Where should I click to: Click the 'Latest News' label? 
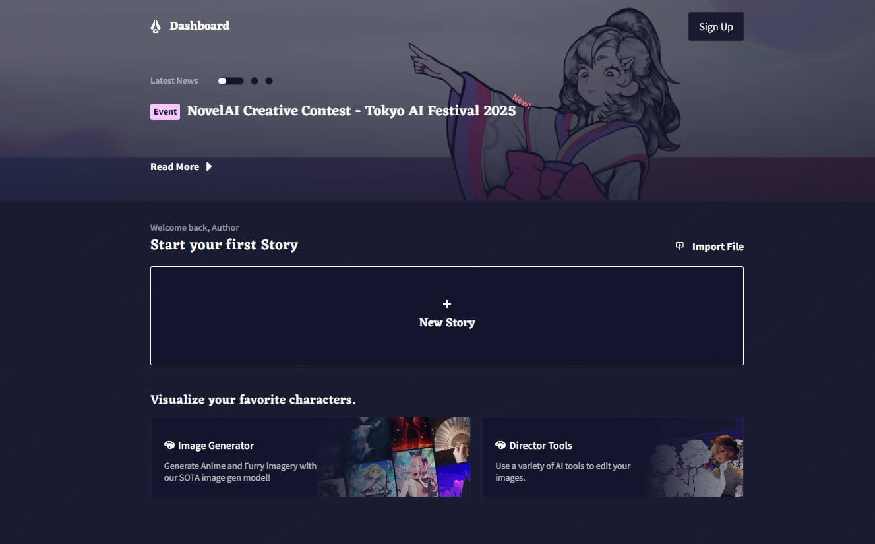tap(174, 81)
